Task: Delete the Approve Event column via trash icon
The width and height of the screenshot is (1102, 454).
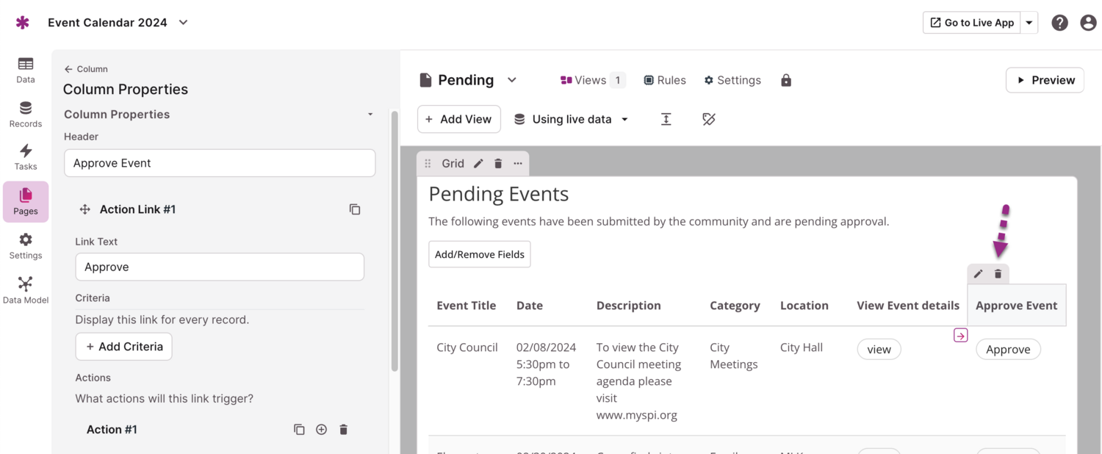Action: tap(998, 274)
